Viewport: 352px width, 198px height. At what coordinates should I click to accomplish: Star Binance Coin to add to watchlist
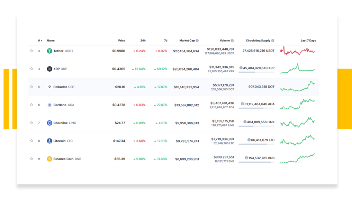pos(31,159)
